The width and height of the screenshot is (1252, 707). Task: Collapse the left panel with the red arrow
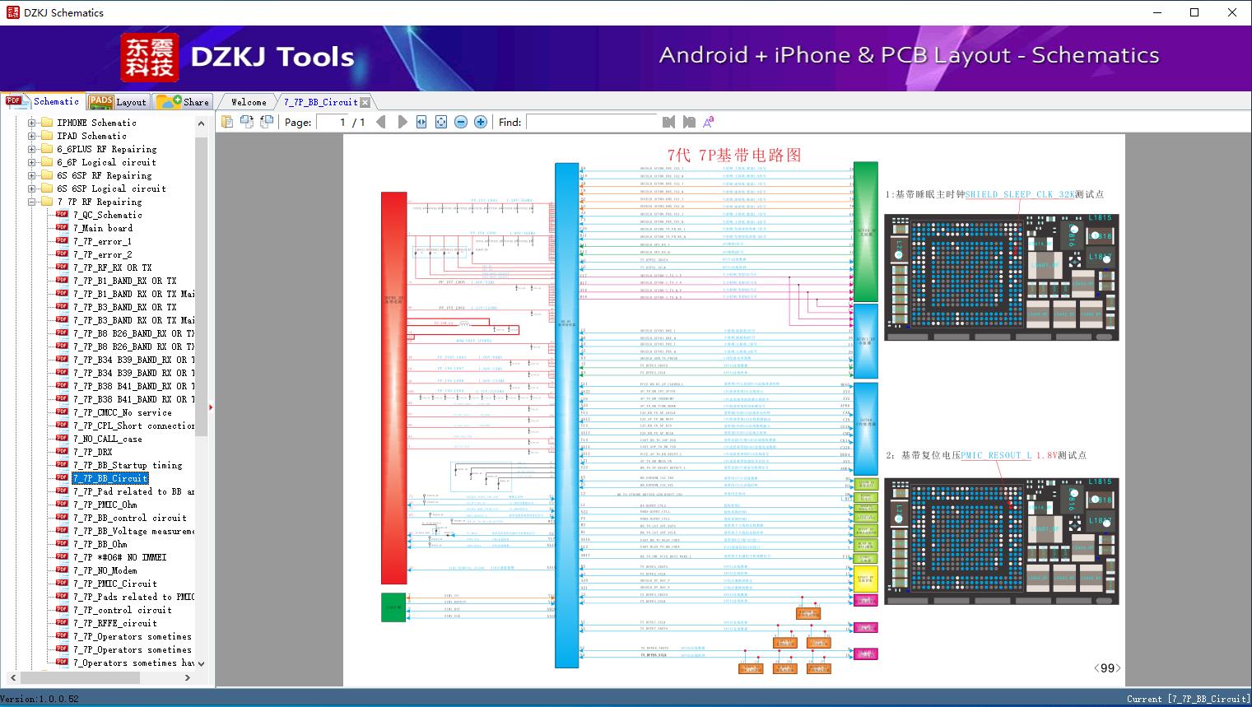coord(211,407)
